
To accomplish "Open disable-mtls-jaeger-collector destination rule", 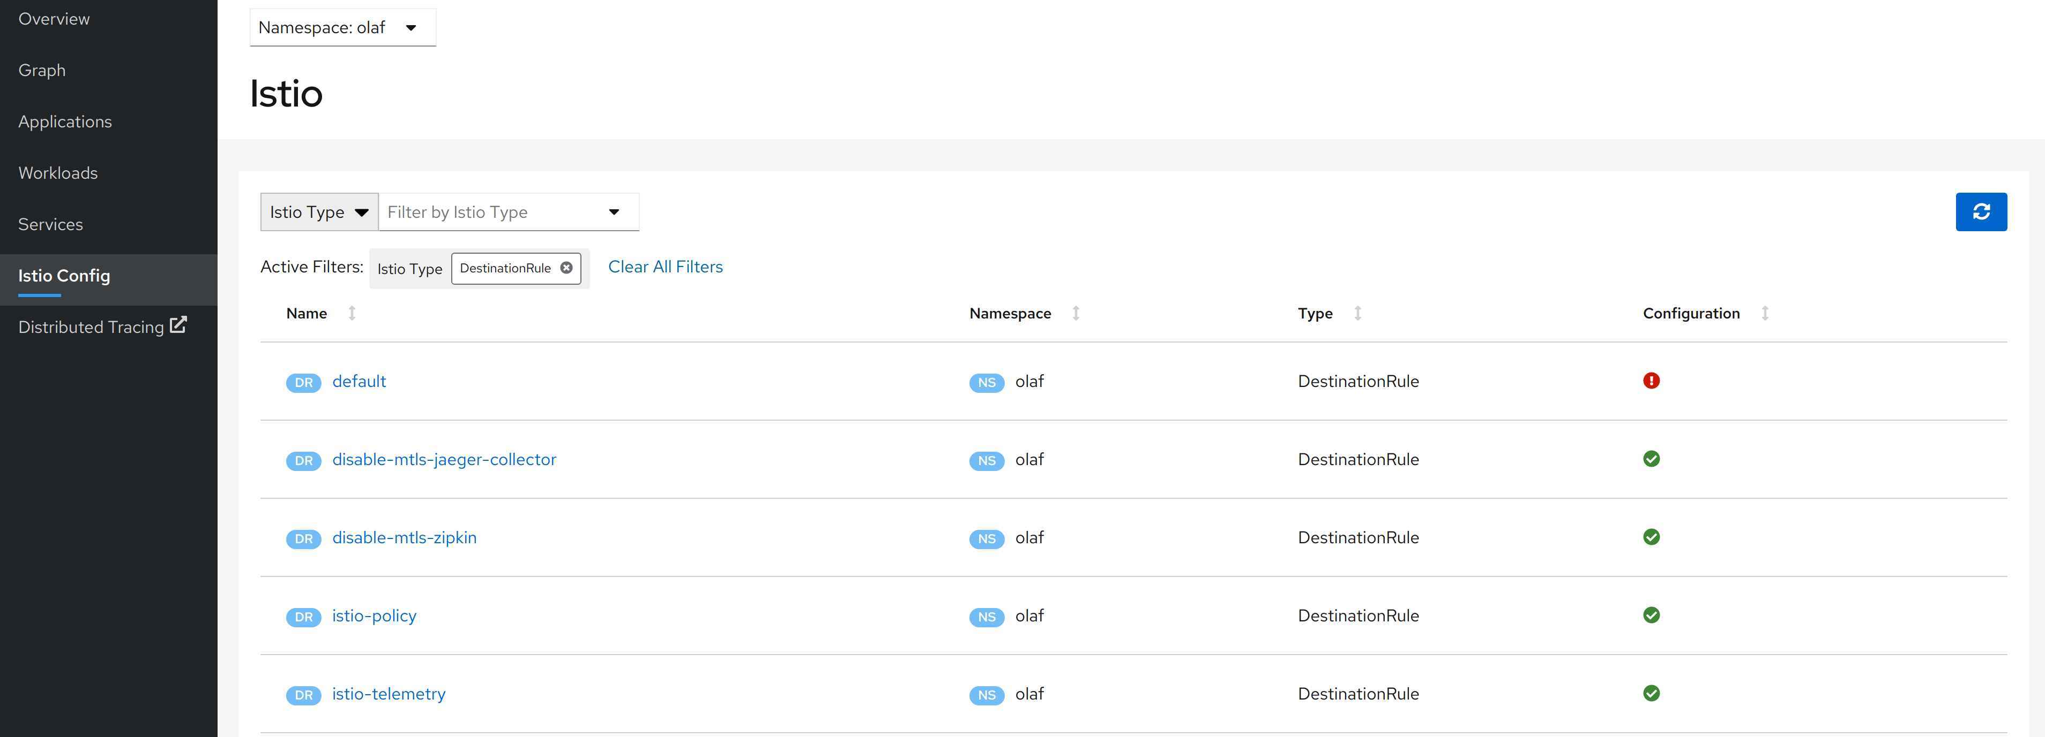I will click(444, 460).
